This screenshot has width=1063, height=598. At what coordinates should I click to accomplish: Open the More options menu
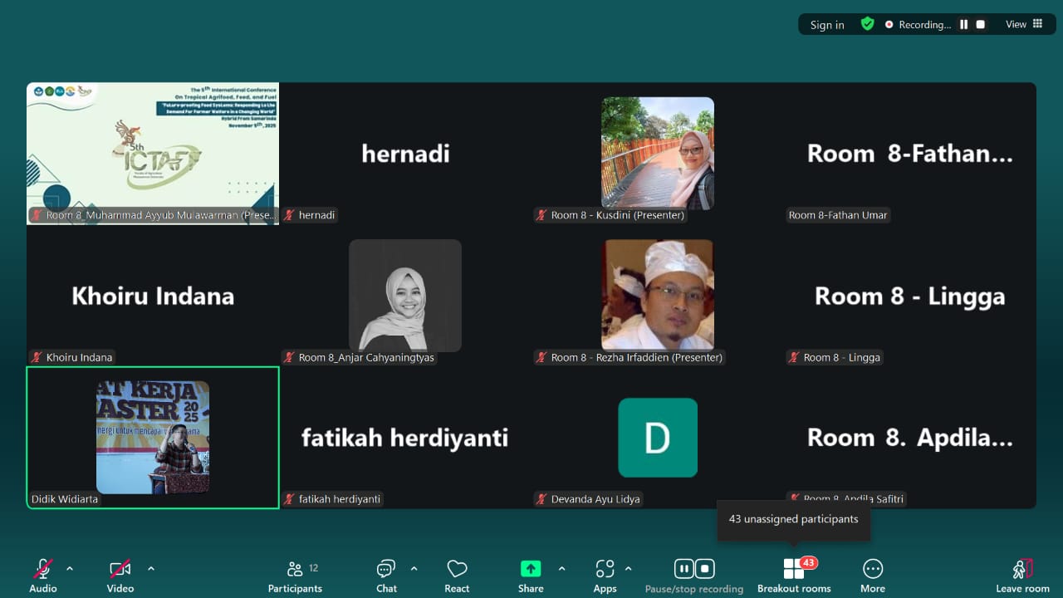click(x=872, y=576)
